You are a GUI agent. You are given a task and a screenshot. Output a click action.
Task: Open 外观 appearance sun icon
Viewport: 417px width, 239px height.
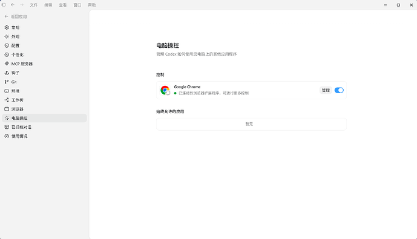click(7, 36)
